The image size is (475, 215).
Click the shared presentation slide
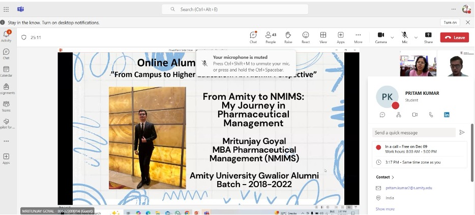(209, 128)
